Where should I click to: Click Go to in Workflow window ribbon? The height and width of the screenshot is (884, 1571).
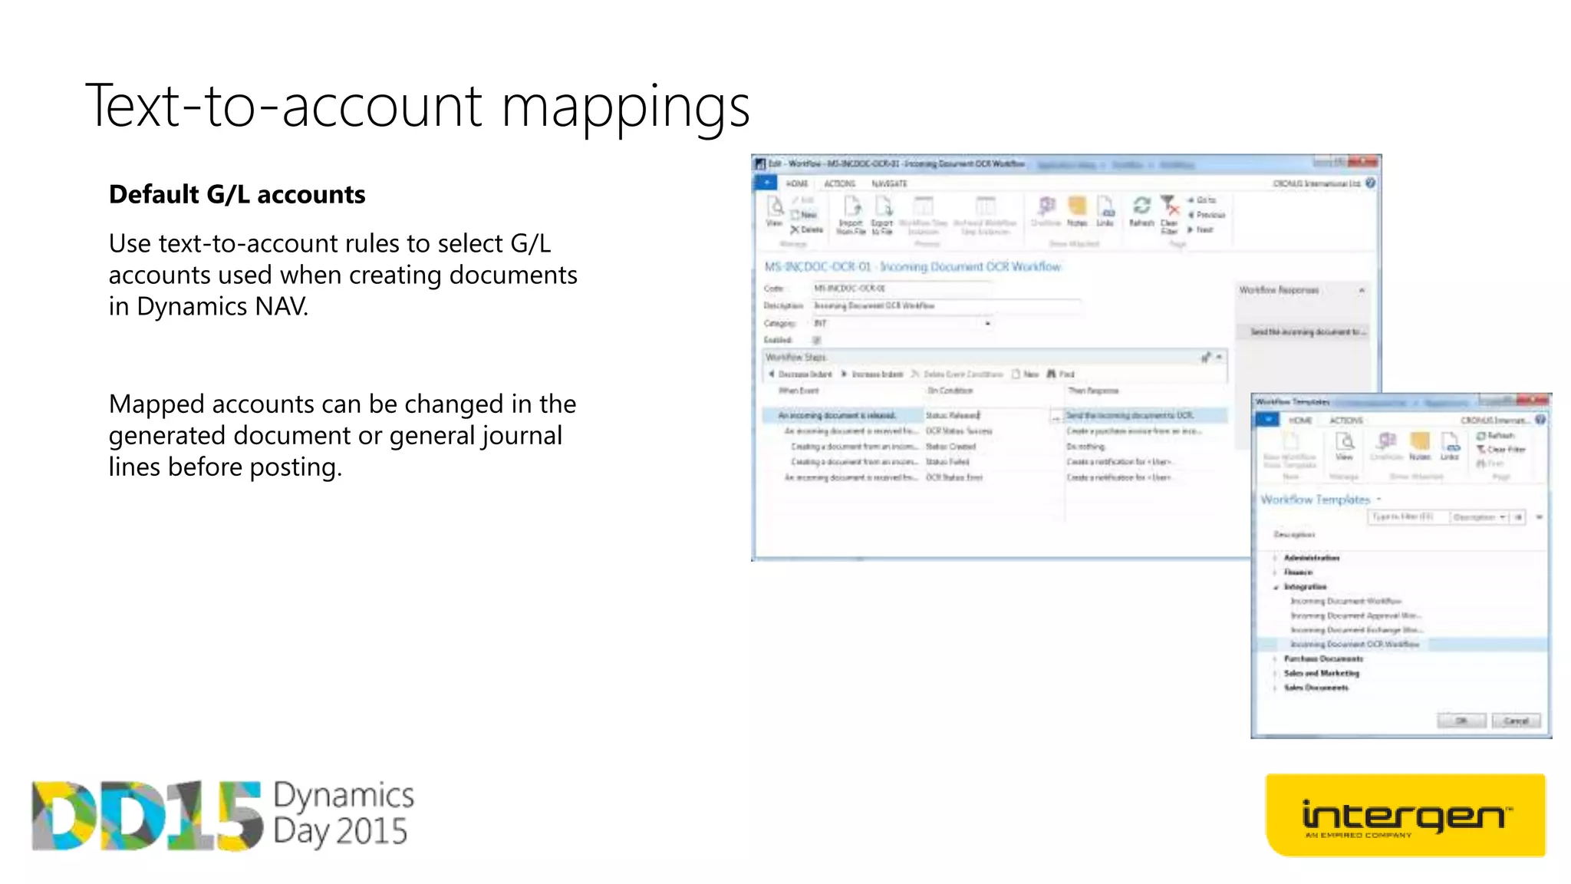pos(1202,200)
